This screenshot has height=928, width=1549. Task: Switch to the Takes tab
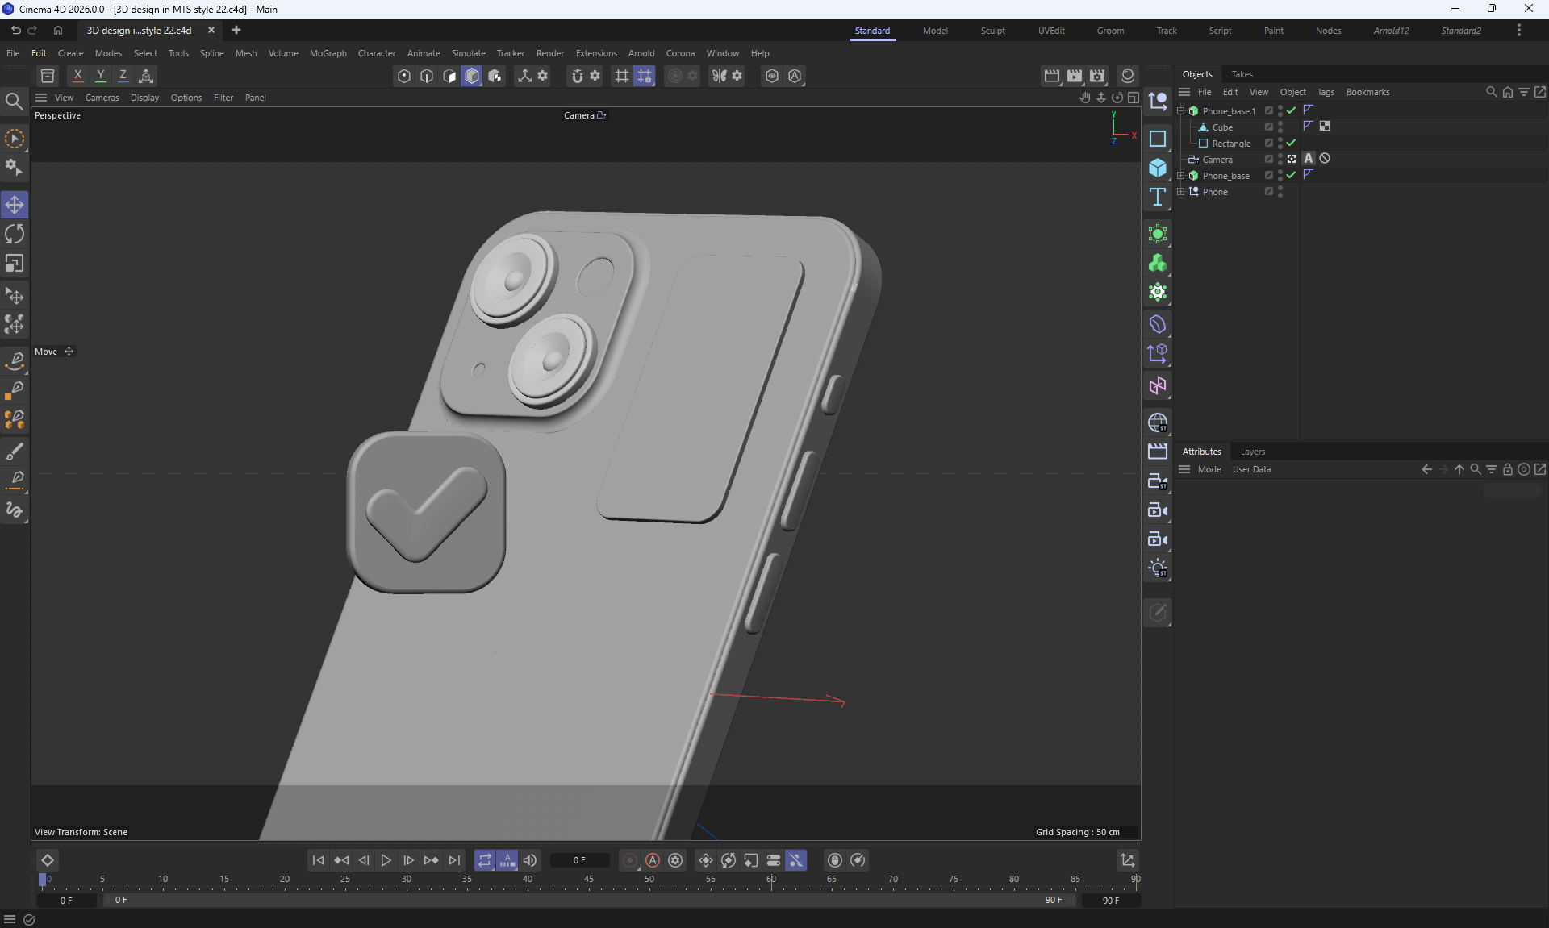pyautogui.click(x=1242, y=74)
